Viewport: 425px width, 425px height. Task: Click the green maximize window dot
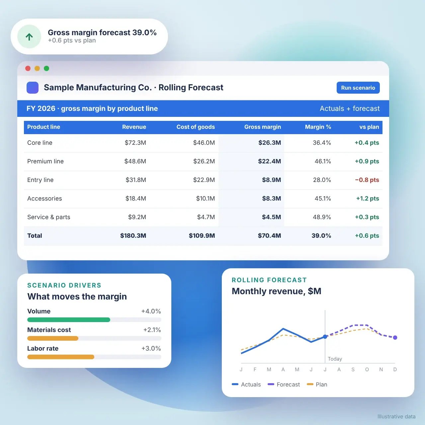coord(46,68)
